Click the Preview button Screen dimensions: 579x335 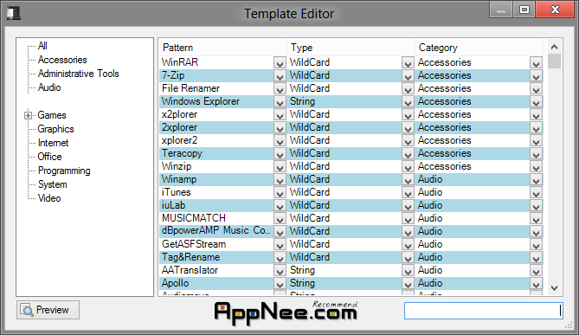[48, 310]
